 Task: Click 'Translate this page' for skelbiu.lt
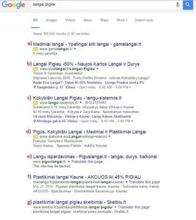(134, 207)
